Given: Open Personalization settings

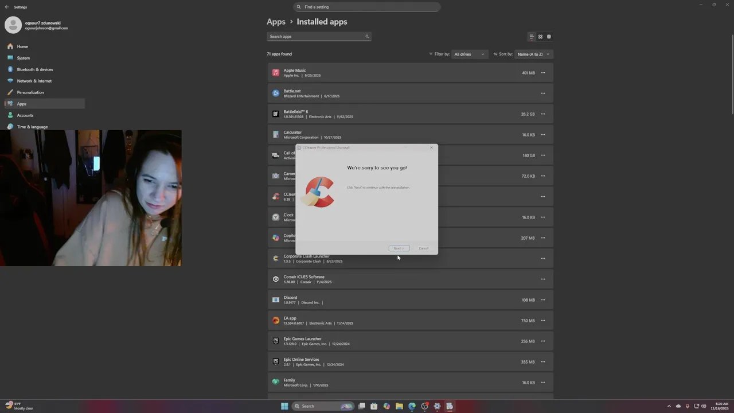Looking at the screenshot, I should click(45, 92).
